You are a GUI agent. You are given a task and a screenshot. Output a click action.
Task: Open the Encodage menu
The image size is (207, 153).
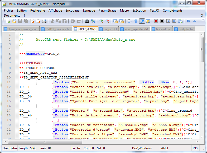coord(73,11)
